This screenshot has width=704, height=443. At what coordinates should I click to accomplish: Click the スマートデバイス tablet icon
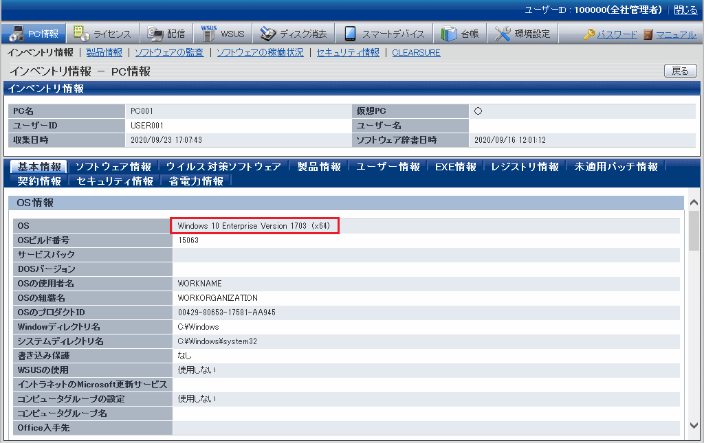(x=350, y=34)
